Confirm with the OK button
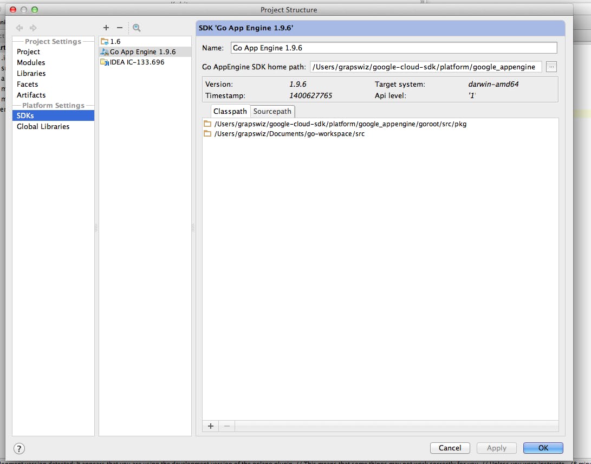Viewport: 591px width, 464px height. point(543,448)
